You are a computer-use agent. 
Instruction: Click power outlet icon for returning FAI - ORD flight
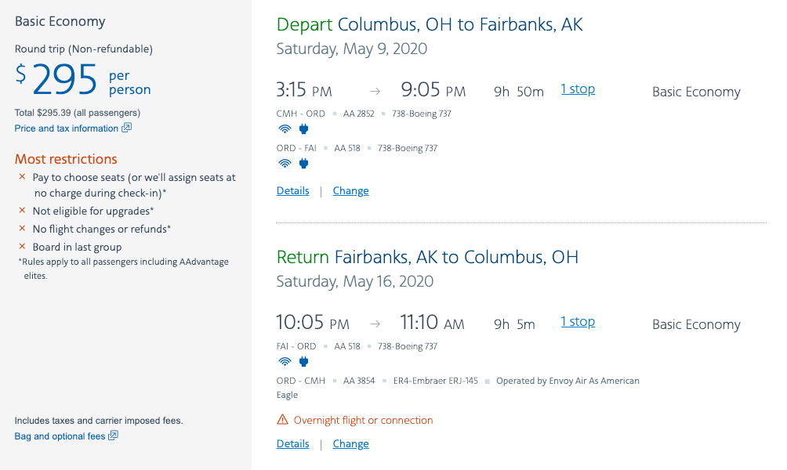(x=304, y=362)
